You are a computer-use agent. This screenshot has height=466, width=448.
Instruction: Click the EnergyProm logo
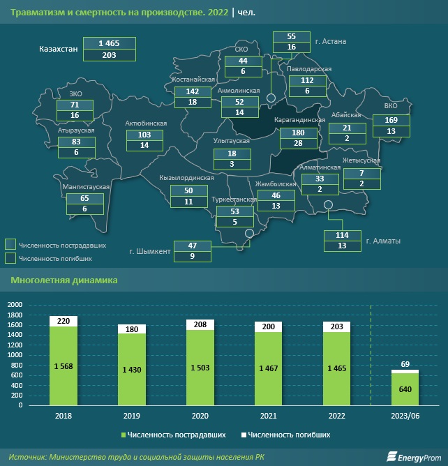click(x=414, y=457)
